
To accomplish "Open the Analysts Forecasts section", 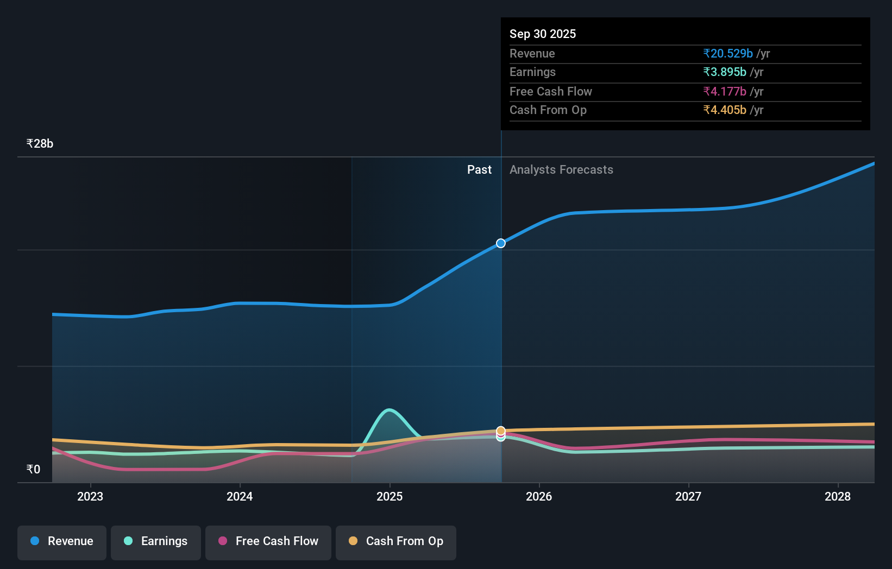I will point(561,169).
